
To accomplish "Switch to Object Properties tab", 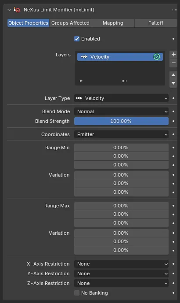I will pyautogui.click(x=28, y=23).
